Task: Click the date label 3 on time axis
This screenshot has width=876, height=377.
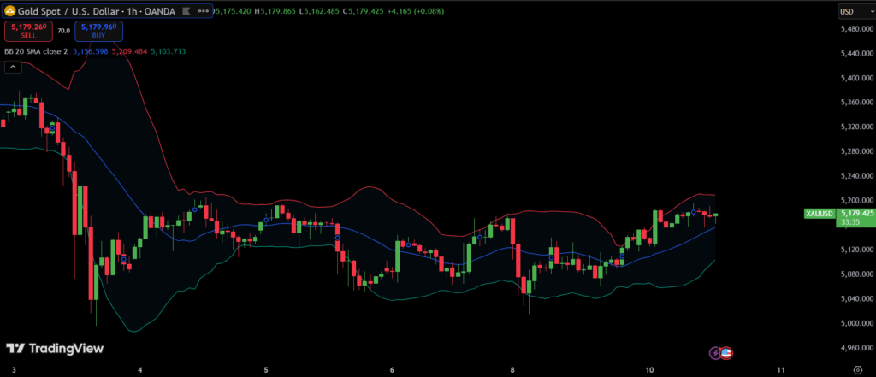Action: click(x=14, y=370)
